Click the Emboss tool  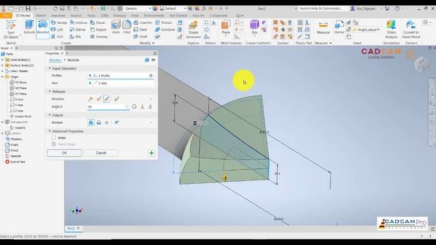(x=78, y=22)
